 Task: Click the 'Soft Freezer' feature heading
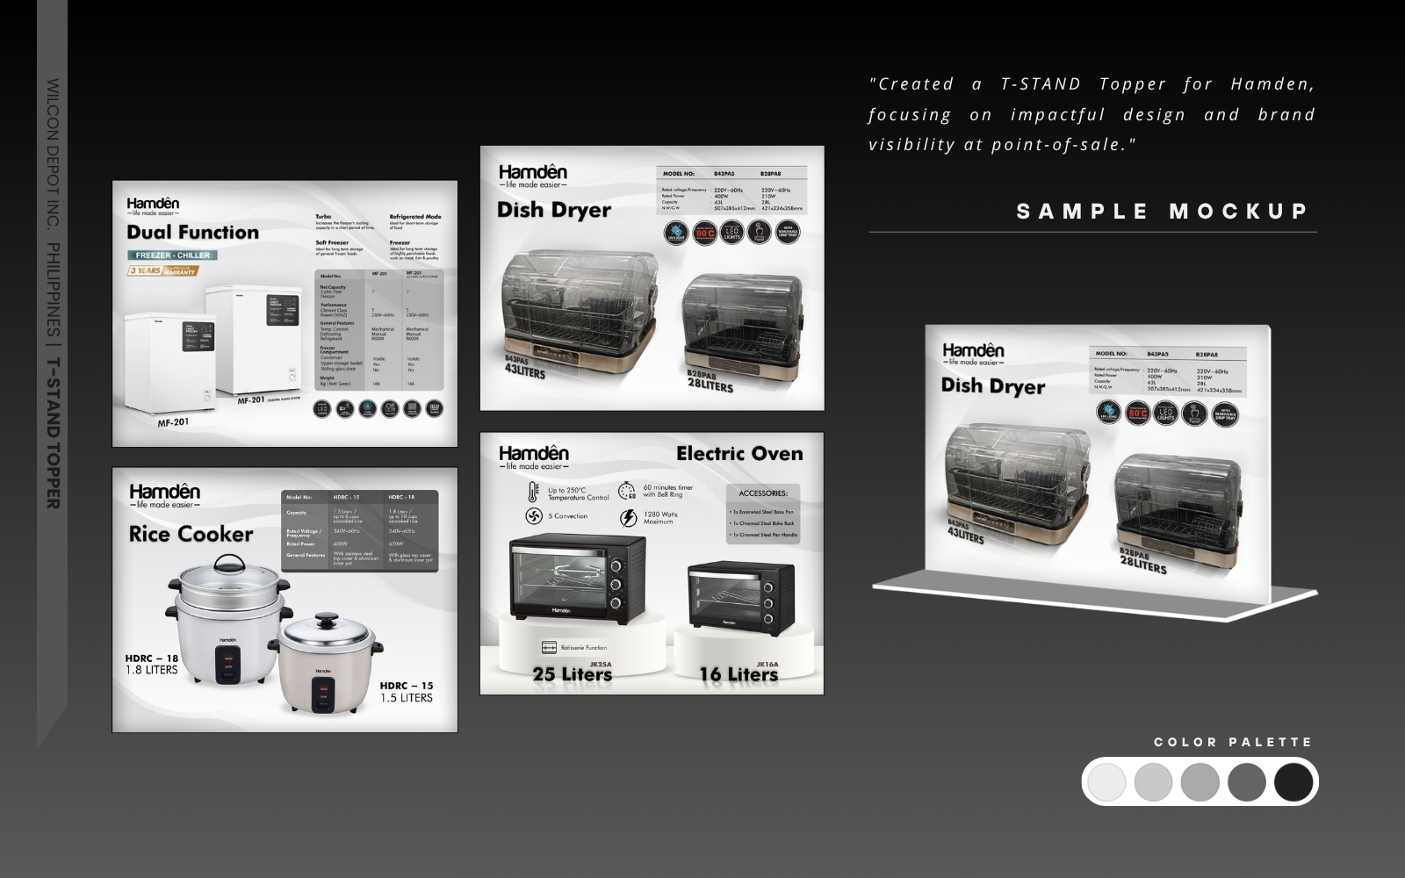click(x=332, y=242)
